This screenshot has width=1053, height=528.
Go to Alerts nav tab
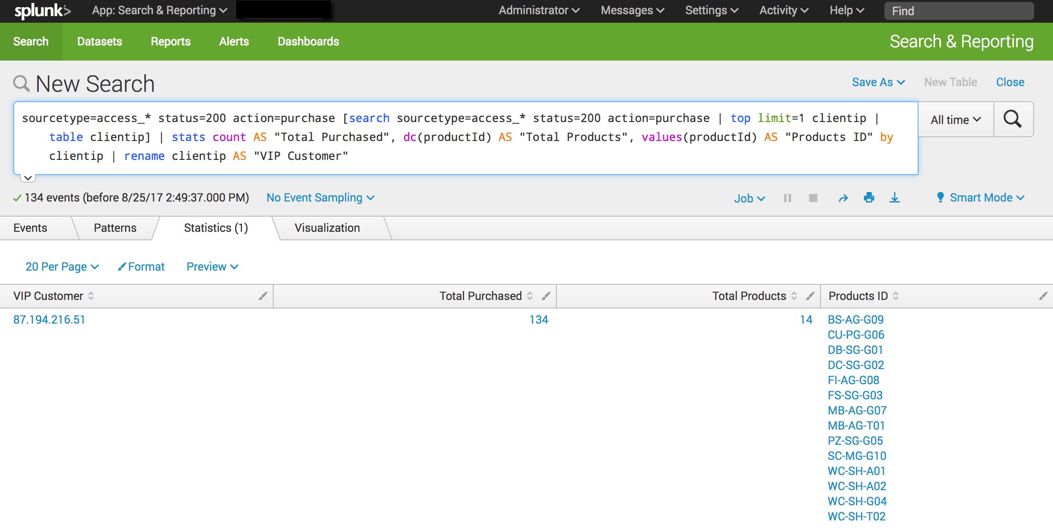(x=234, y=42)
